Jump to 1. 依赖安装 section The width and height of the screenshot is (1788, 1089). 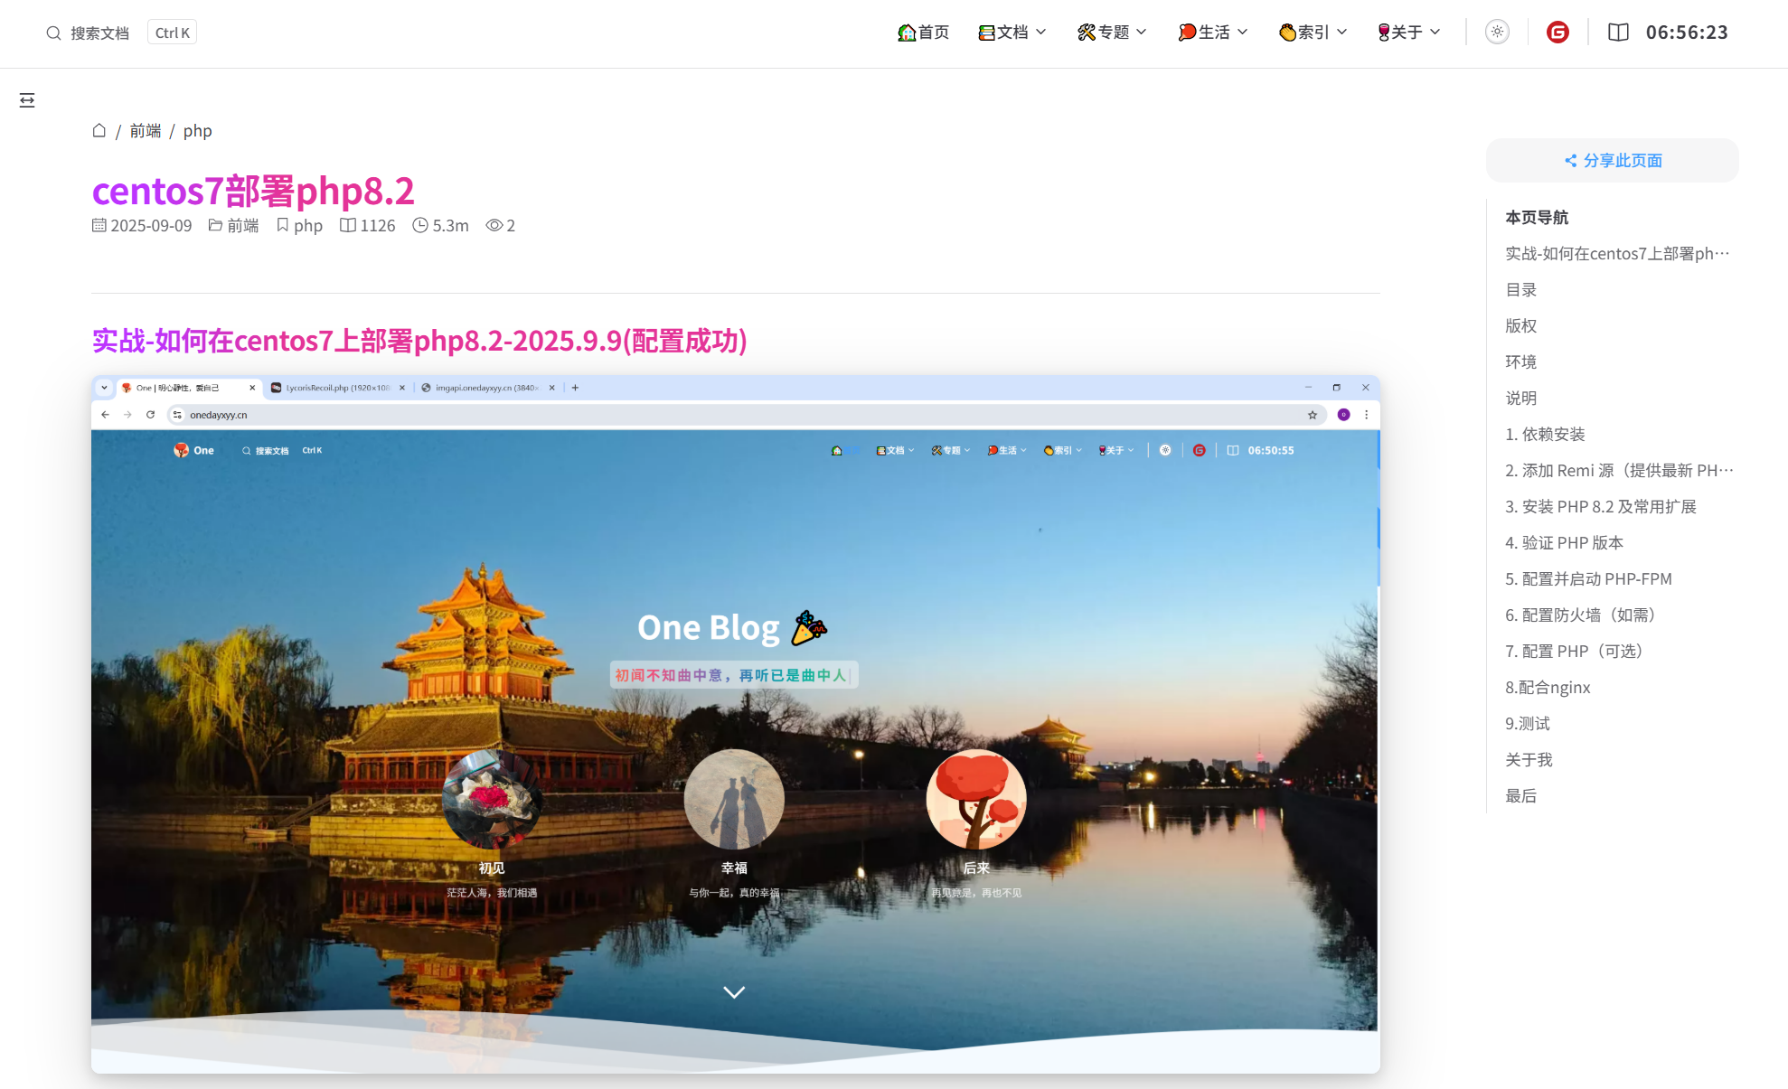point(1546,435)
